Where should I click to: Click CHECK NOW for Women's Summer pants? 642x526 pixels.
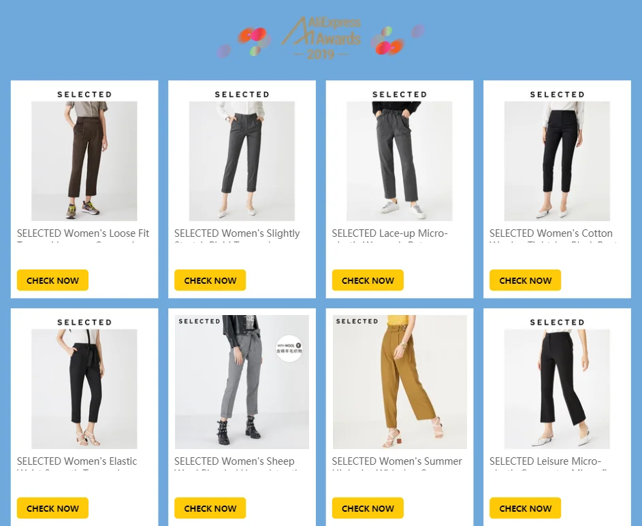[x=368, y=508]
